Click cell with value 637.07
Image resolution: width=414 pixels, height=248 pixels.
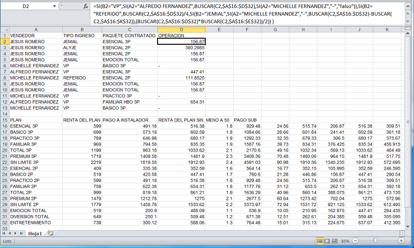pyautogui.click(x=359, y=223)
